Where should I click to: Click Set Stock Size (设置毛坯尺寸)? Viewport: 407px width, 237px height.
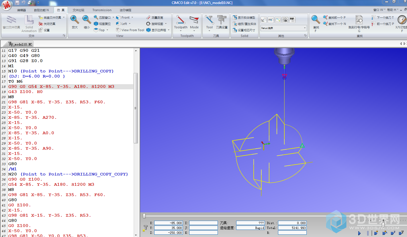[x=244, y=30]
